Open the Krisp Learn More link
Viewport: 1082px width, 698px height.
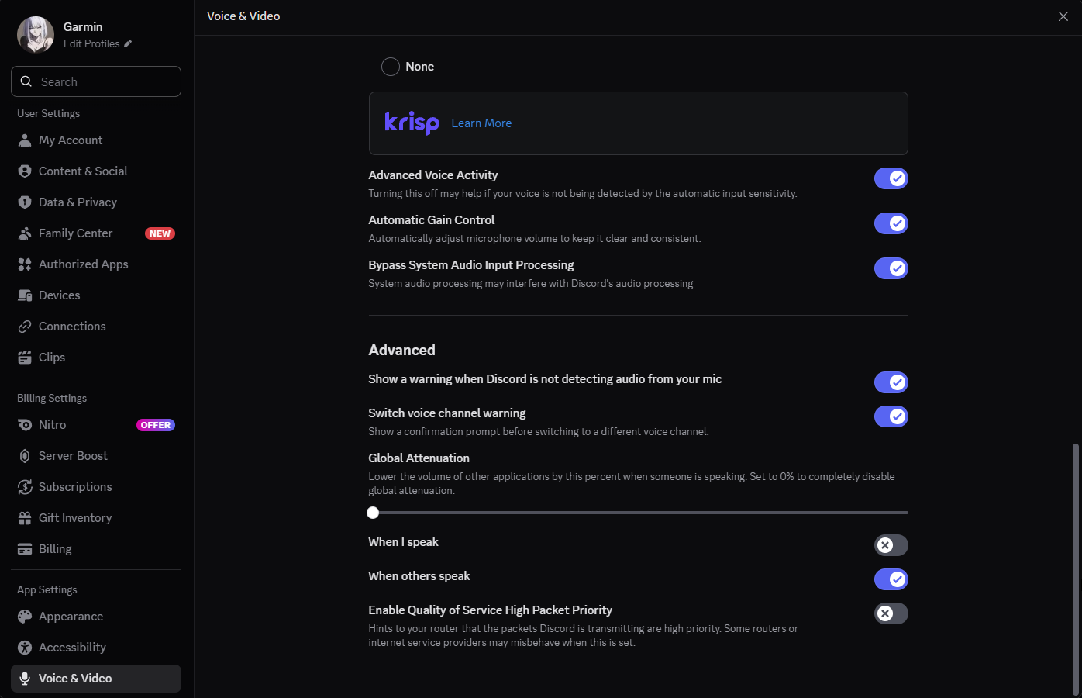coord(481,123)
